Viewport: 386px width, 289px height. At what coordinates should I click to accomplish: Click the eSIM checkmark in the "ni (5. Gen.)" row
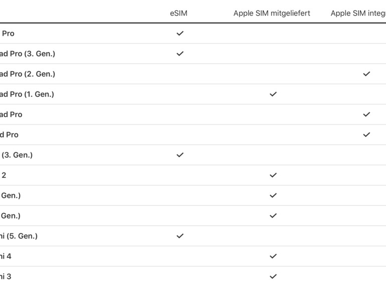click(x=180, y=236)
